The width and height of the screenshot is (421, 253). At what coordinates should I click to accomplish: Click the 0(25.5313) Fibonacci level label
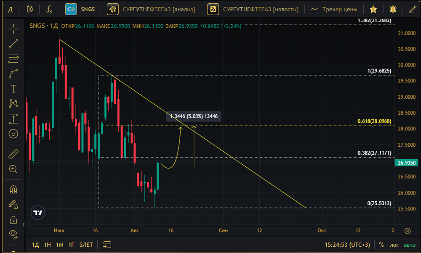[x=379, y=203]
